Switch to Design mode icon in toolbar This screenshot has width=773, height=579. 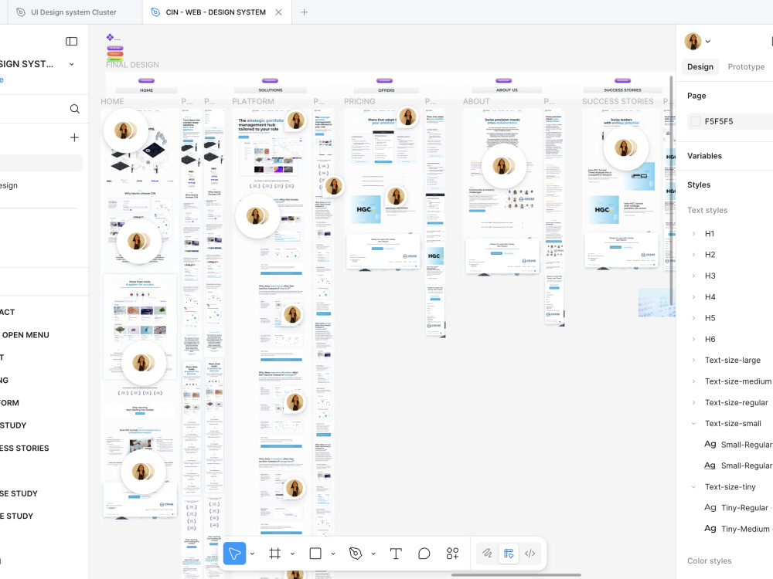click(509, 554)
